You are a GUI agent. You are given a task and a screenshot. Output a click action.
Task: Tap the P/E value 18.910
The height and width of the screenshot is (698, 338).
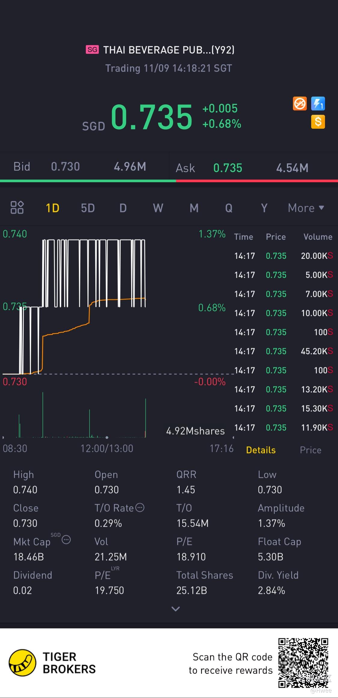(191, 557)
